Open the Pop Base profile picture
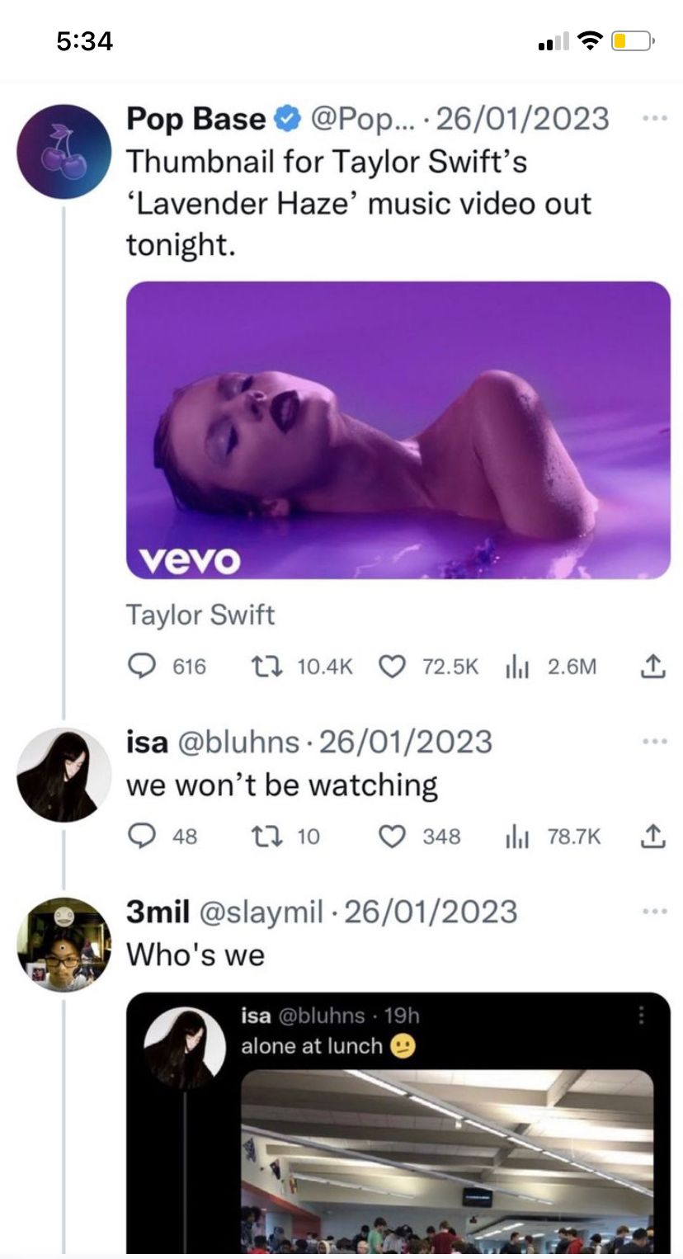Viewport: 683px width, 1259px height. click(x=64, y=151)
